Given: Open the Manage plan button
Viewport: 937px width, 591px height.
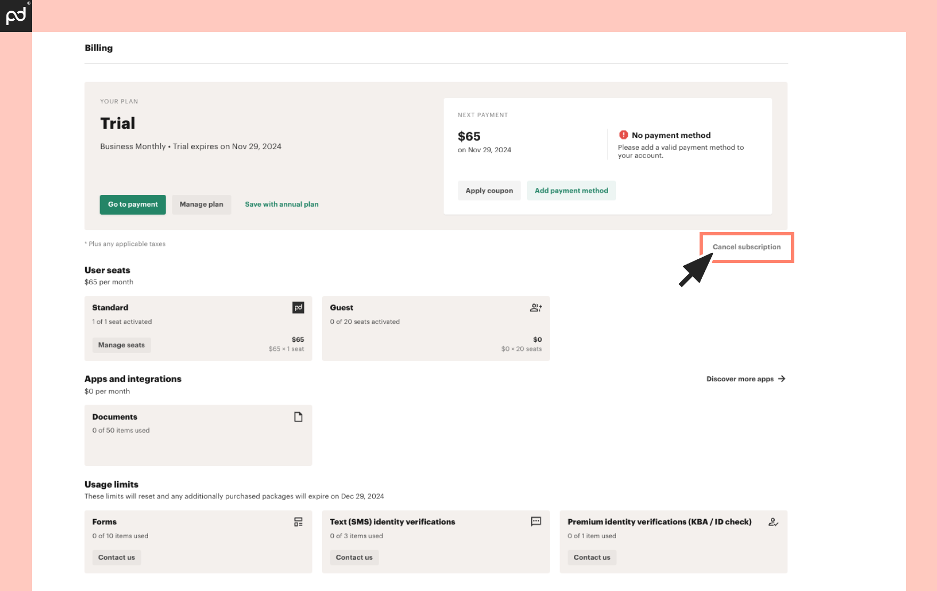Looking at the screenshot, I should (x=201, y=204).
